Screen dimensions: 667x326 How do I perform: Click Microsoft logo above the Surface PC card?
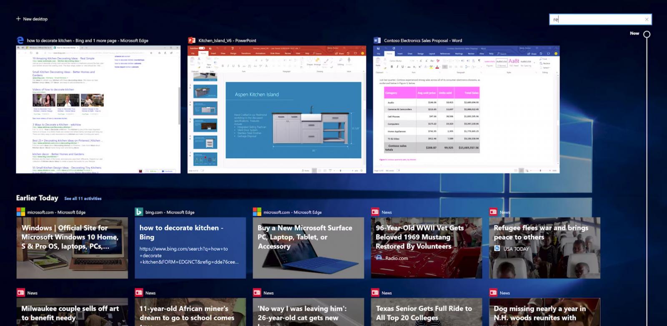(x=257, y=212)
